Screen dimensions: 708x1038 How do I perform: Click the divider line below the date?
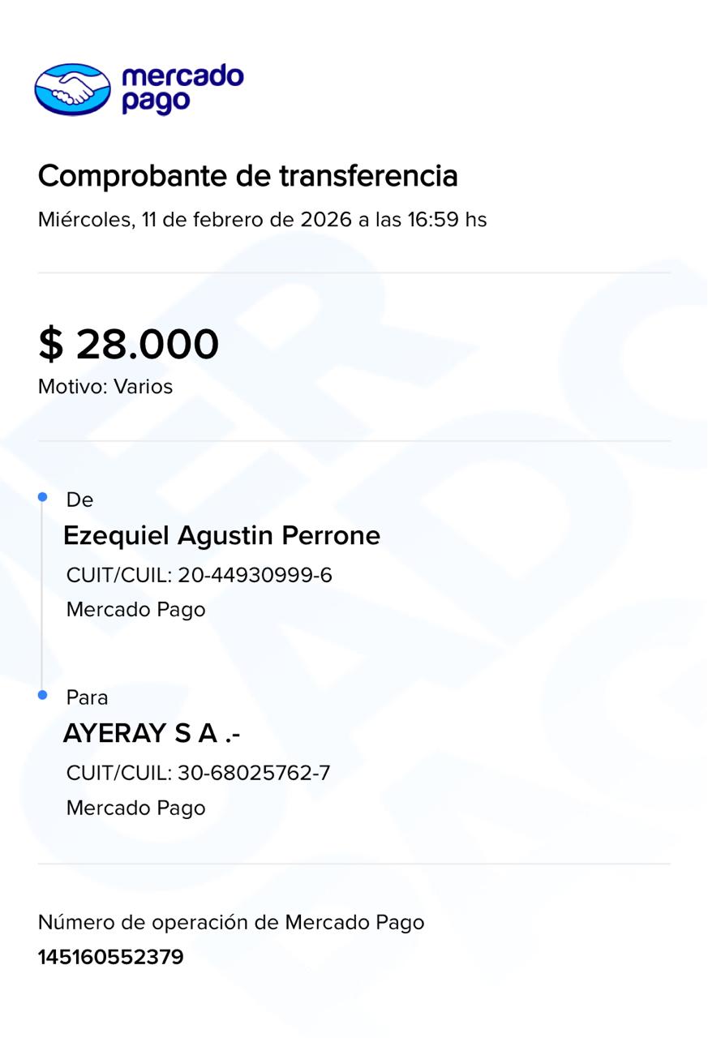tap(354, 273)
